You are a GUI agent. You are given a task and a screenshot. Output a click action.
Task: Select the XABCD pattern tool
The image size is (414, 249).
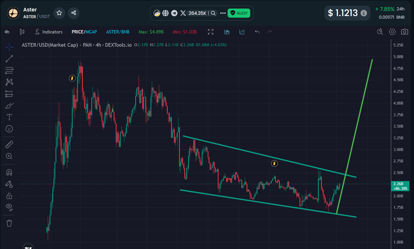point(9,82)
